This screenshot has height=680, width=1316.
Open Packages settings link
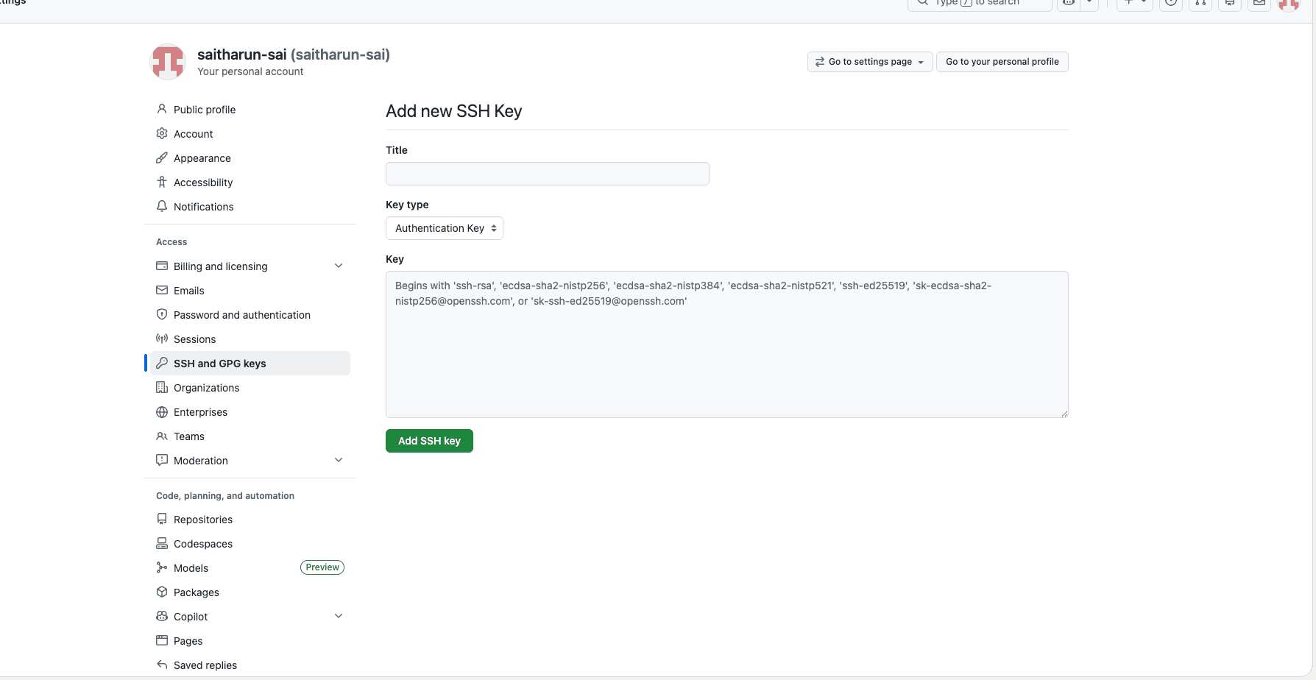(197, 592)
